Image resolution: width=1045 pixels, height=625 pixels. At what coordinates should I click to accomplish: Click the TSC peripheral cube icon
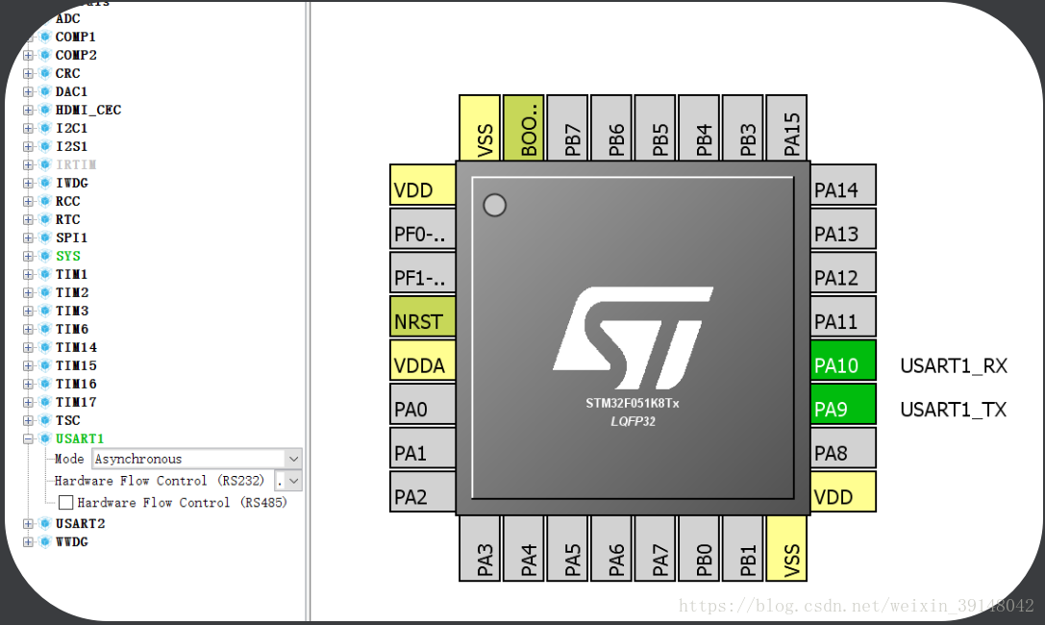(x=45, y=420)
